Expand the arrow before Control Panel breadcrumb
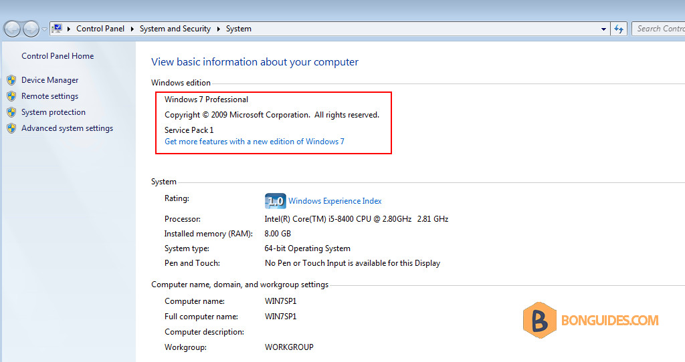 (x=69, y=29)
